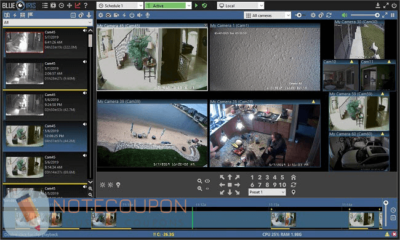Toggle camera mute speaker icon in toolbar
The image size is (400, 240).
pos(140,15)
